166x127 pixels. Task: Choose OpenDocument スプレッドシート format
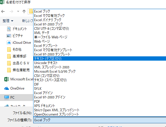(x=100, y=114)
